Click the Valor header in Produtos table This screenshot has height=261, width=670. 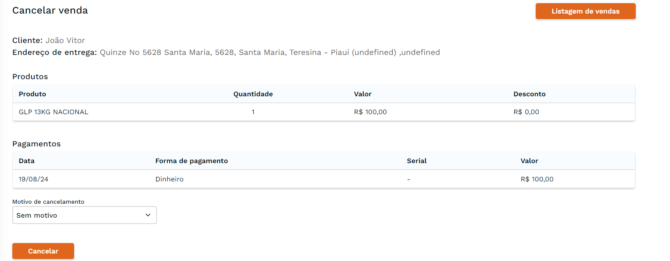tap(362, 94)
